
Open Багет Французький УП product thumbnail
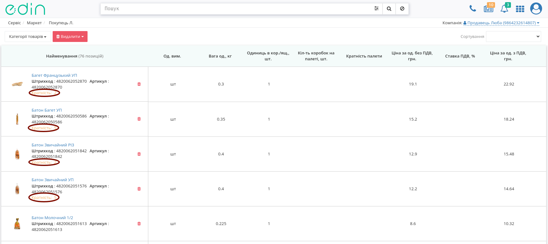coord(17,84)
